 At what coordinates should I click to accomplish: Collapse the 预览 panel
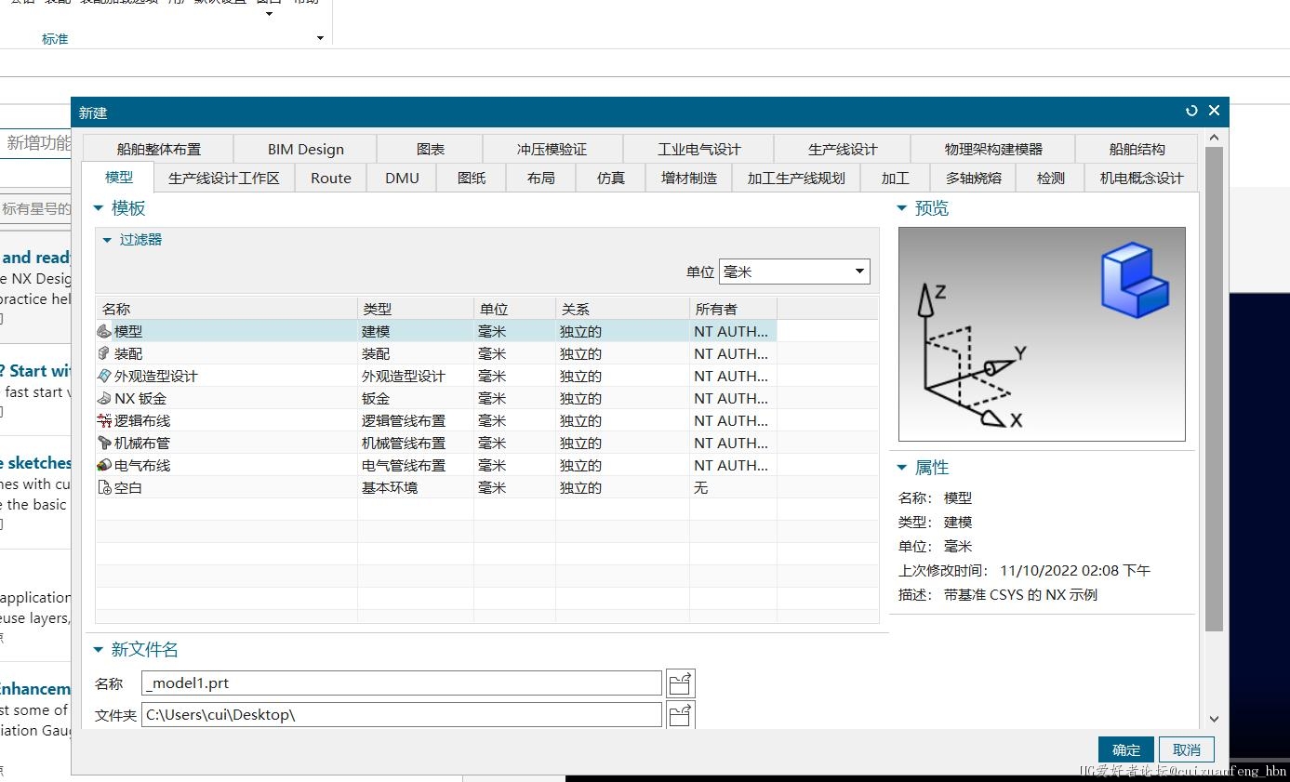(901, 208)
